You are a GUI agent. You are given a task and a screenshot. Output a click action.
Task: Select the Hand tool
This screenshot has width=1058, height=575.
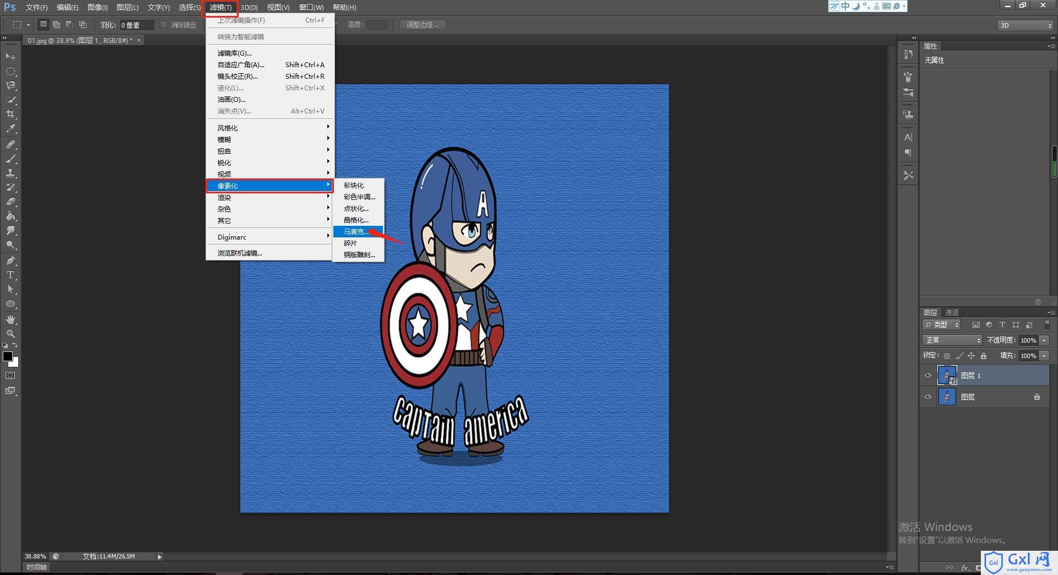click(x=10, y=319)
